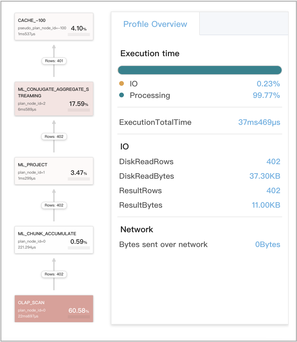297x342 pixels.
Task: Expand the Rows: 402 badge above OLAP_SCAN
Action: point(54,274)
